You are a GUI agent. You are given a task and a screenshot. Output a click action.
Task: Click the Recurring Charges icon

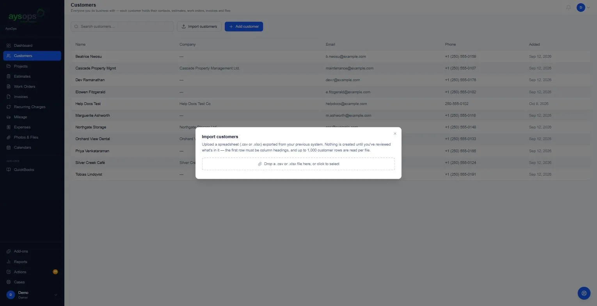click(9, 107)
